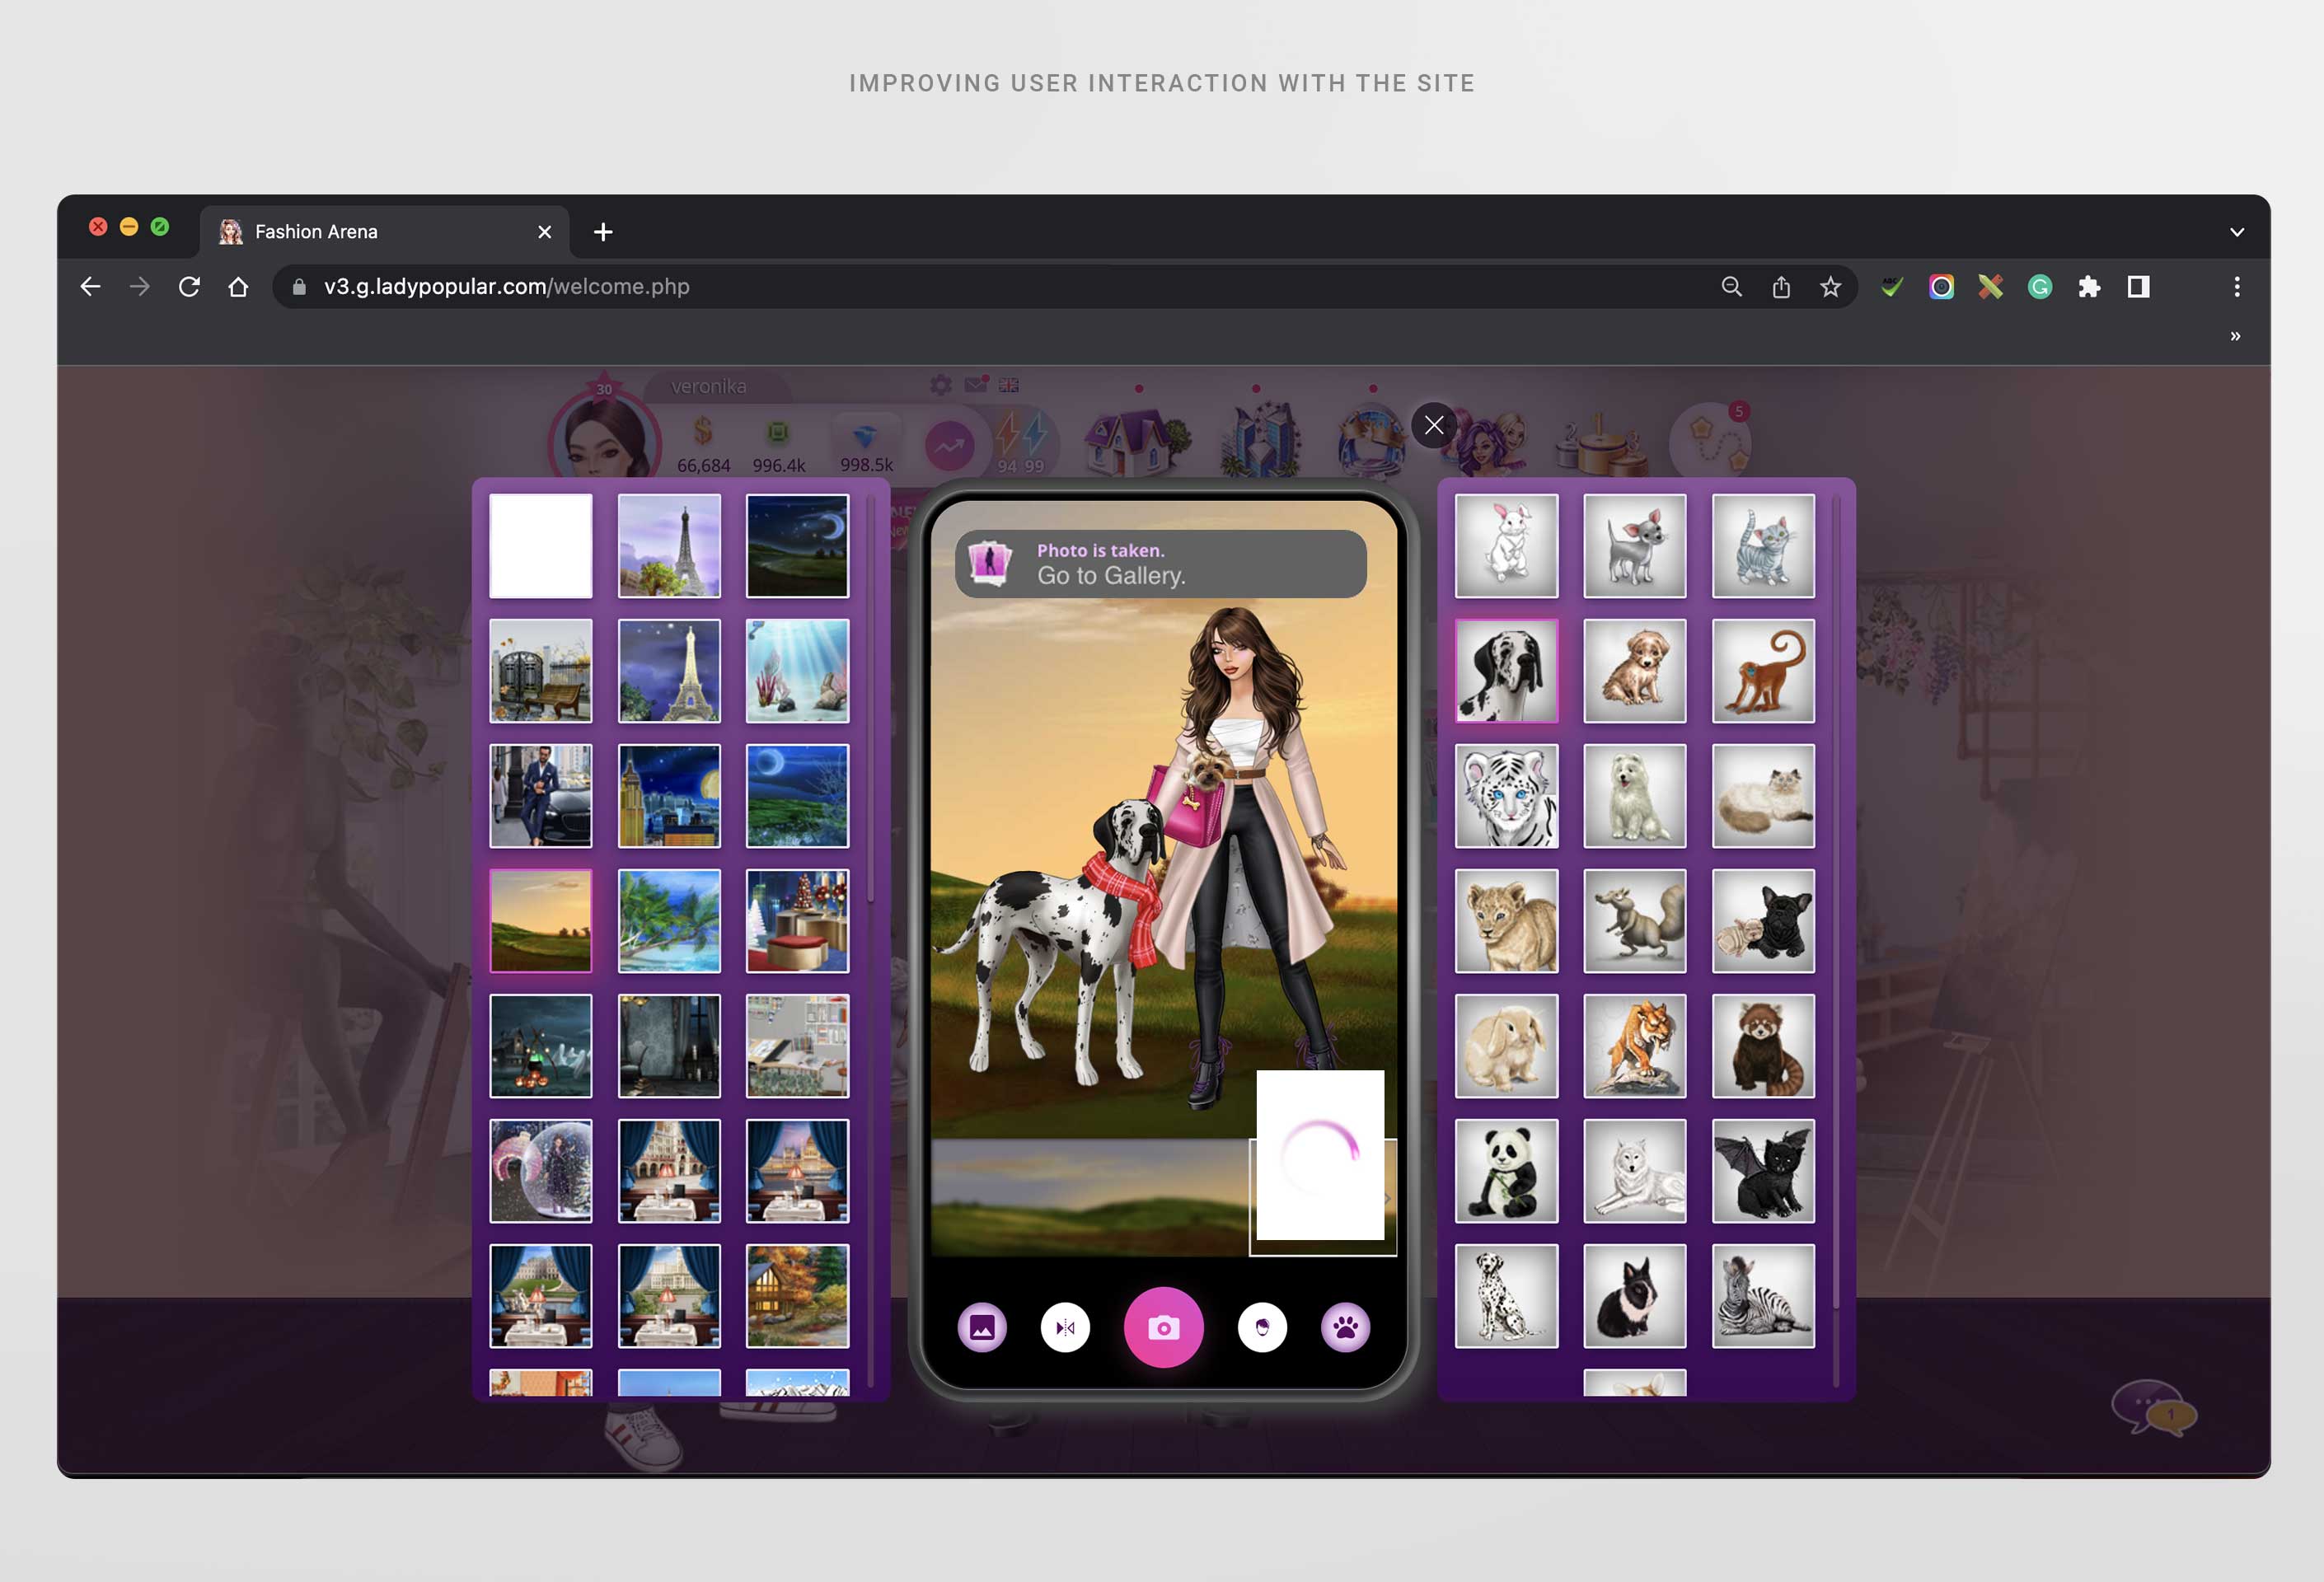Screen dimensions: 2324x1582
Task: Bookmark page with star icon
Action: pyautogui.click(x=1830, y=287)
